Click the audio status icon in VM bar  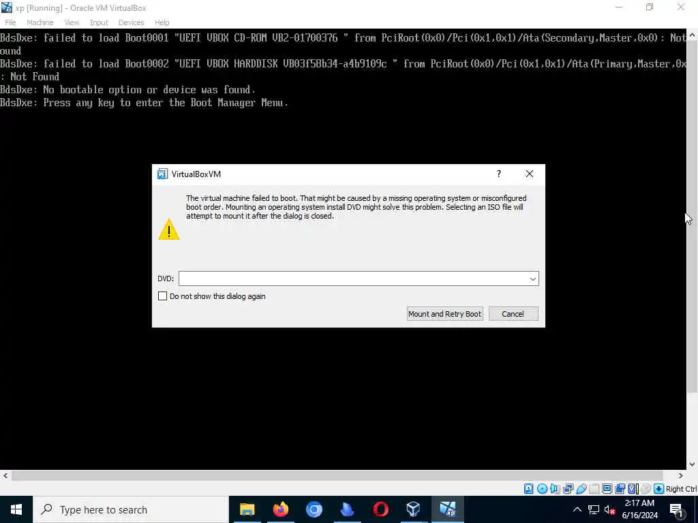(x=555, y=489)
